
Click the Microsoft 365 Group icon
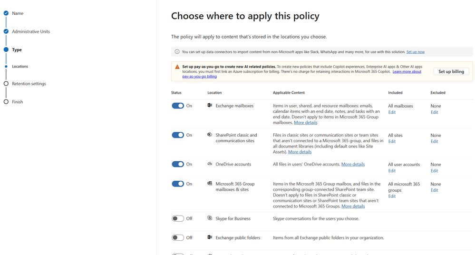click(x=210, y=184)
